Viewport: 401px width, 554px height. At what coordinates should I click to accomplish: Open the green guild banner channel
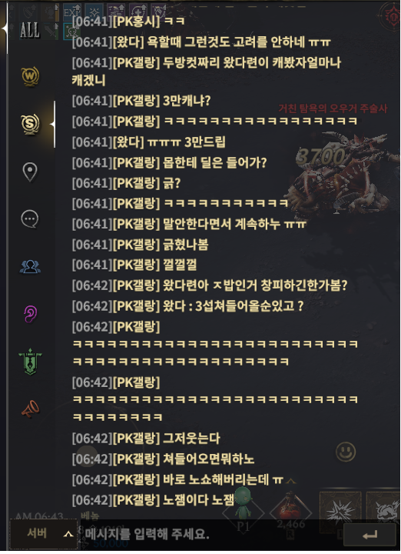click(x=30, y=362)
